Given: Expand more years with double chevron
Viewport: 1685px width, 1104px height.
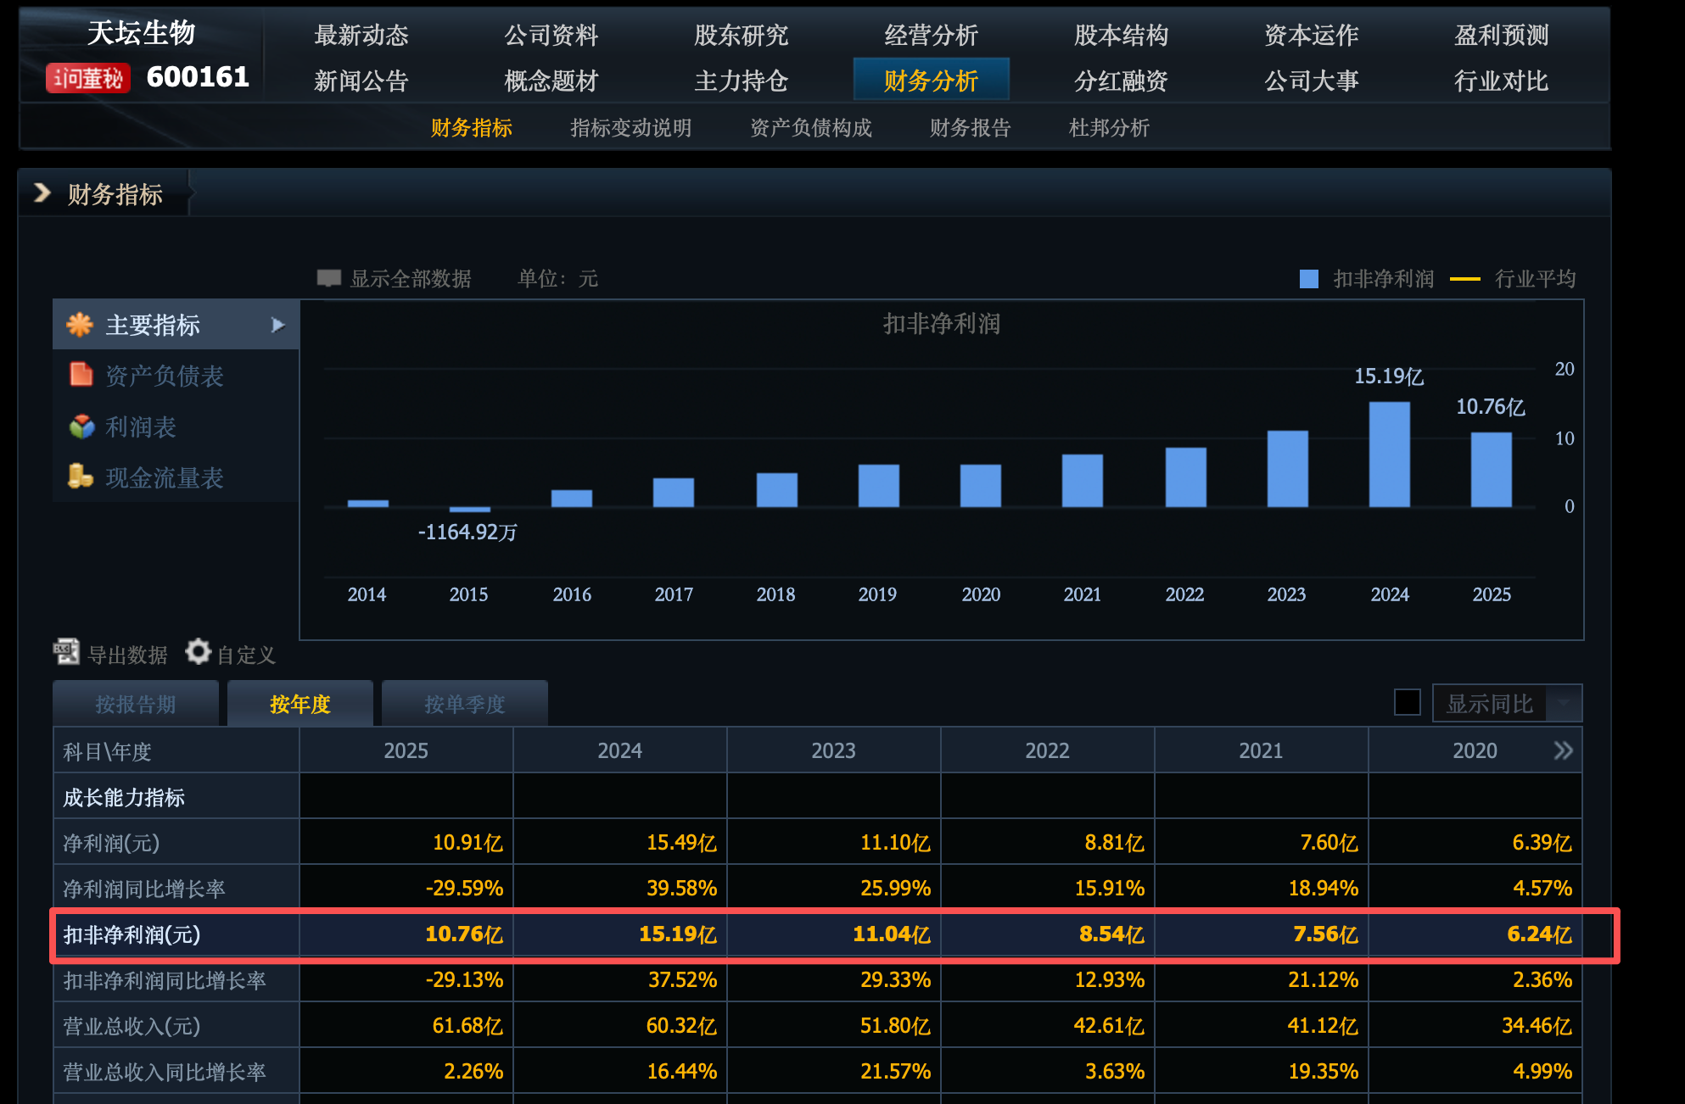Looking at the screenshot, I should coord(1563,750).
